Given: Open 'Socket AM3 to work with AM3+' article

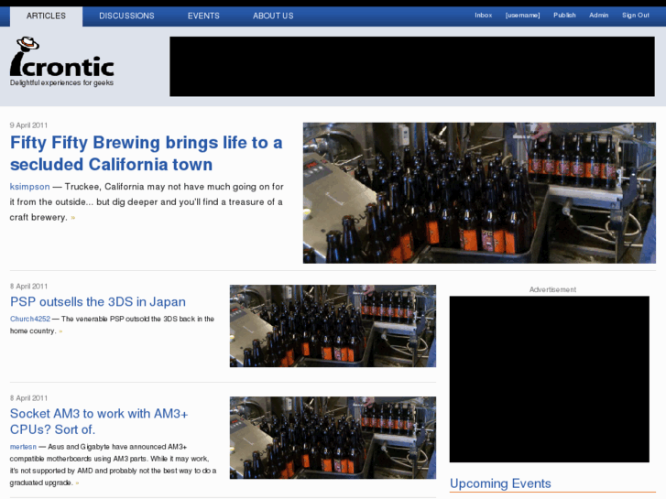Looking at the screenshot, I should click(99, 421).
